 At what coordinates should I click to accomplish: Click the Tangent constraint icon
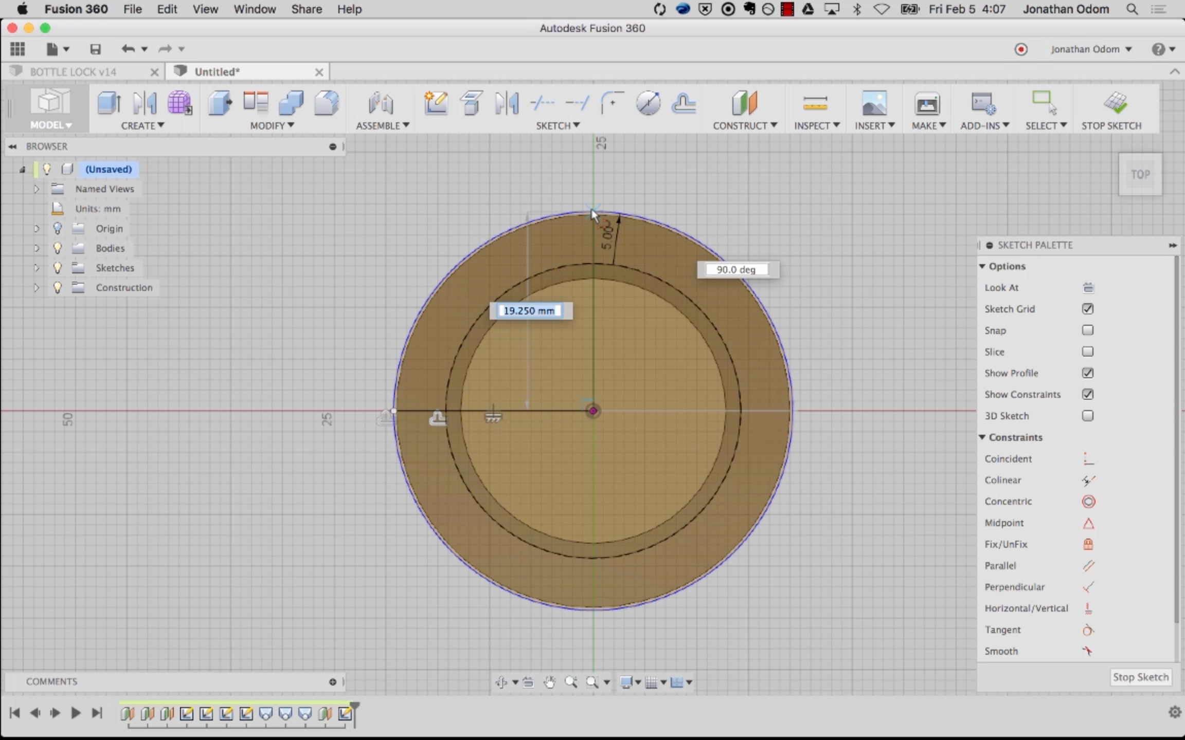click(x=1088, y=630)
